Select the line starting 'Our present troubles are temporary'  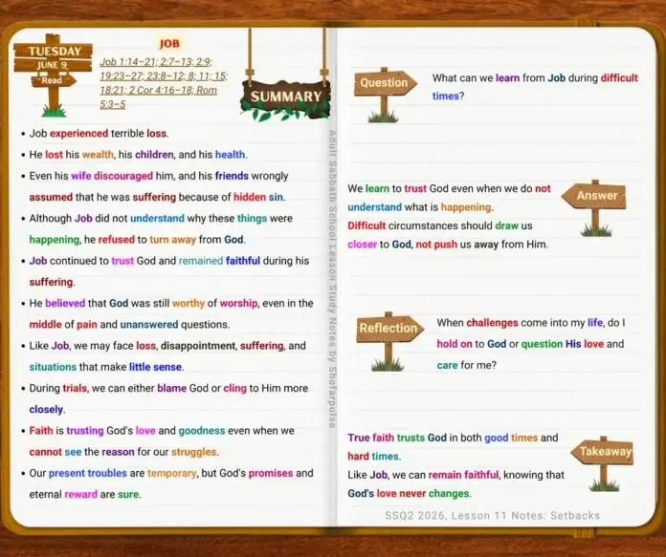tap(171, 473)
